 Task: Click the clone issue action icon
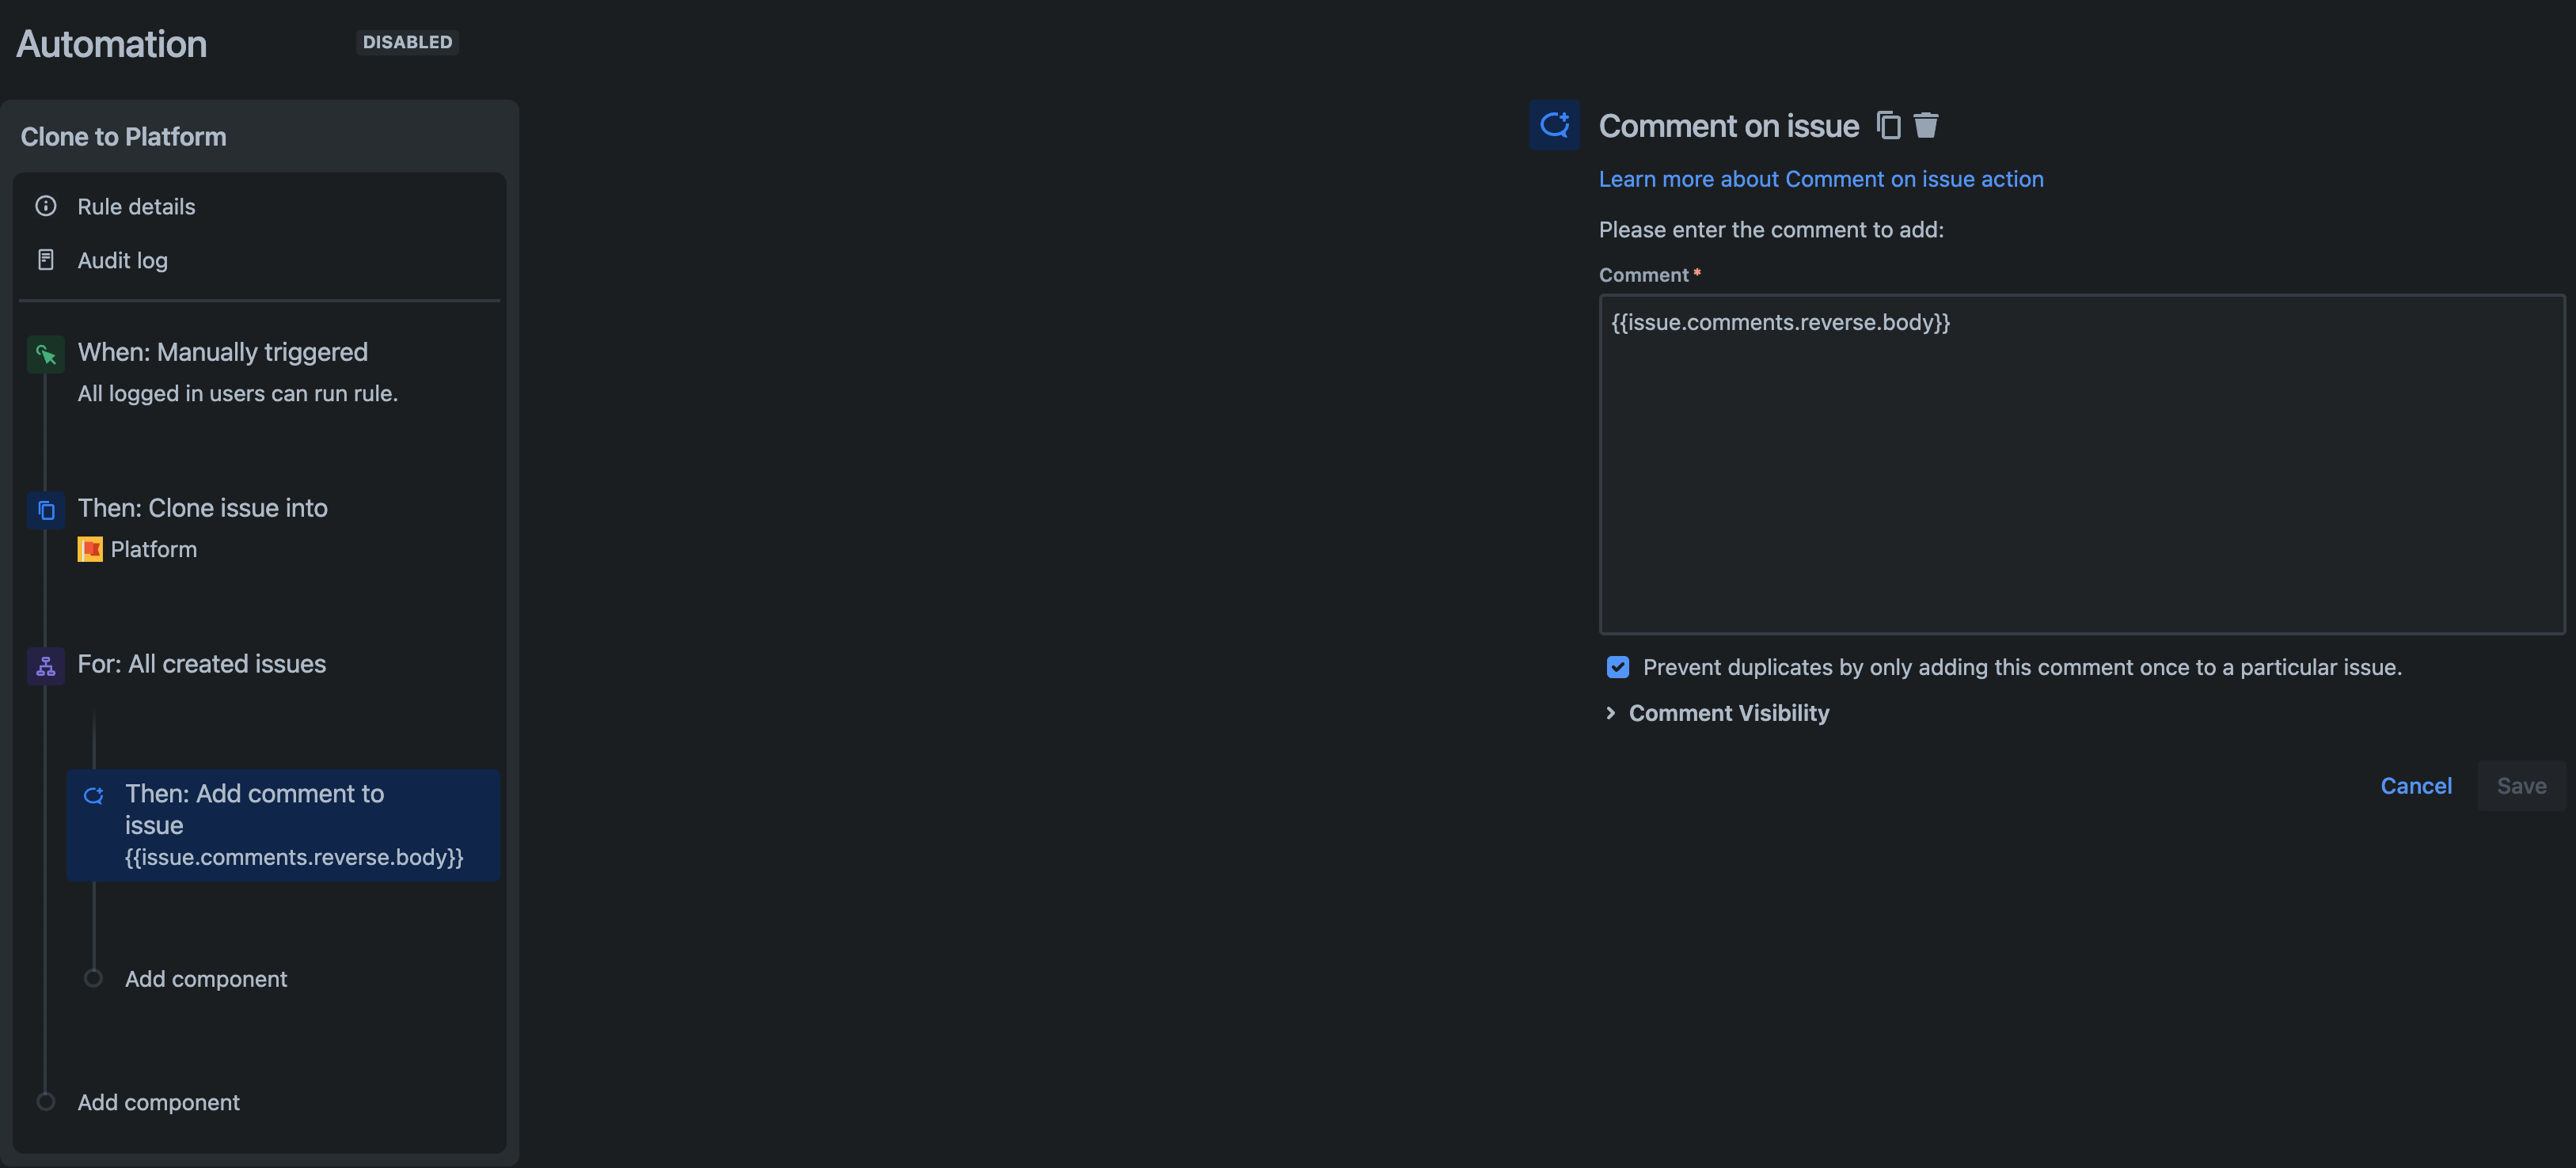coord(45,510)
